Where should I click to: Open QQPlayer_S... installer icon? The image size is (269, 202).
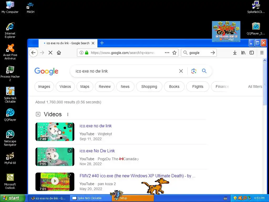(x=256, y=29)
